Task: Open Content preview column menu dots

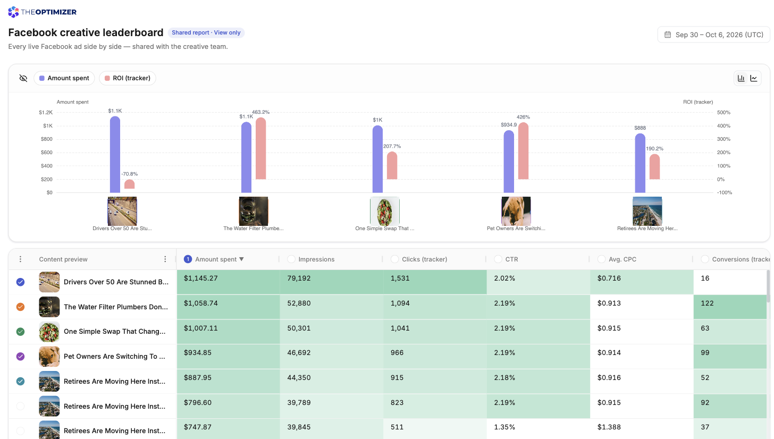Action: pyautogui.click(x=165, y=259)
